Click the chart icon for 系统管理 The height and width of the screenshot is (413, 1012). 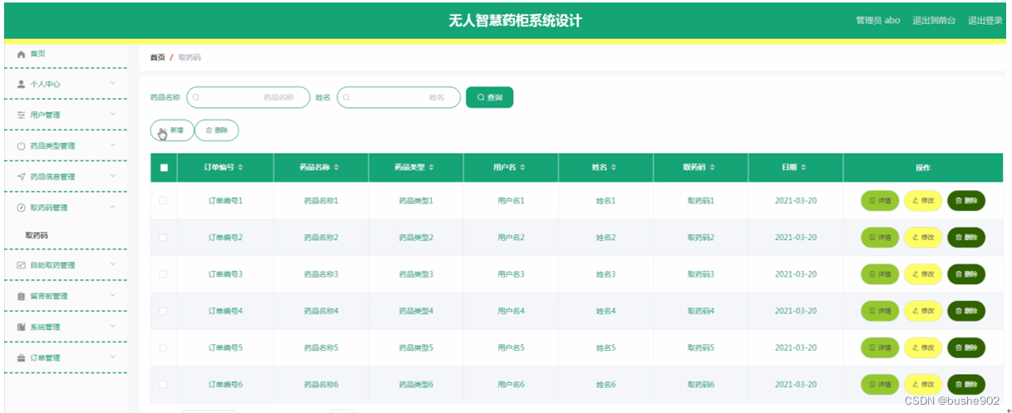point(22,327)
